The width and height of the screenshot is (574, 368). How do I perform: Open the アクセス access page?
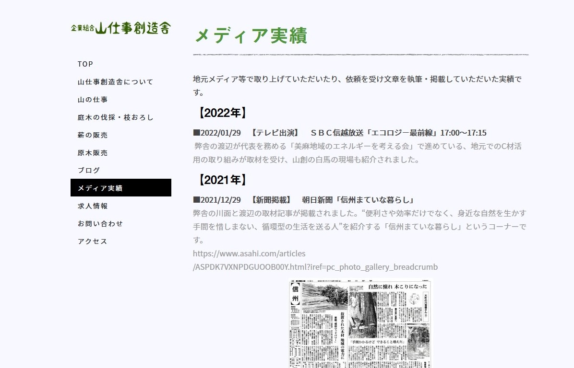92,241
